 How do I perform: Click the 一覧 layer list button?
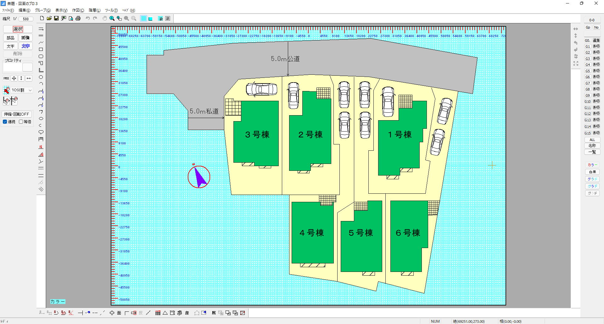592,152
